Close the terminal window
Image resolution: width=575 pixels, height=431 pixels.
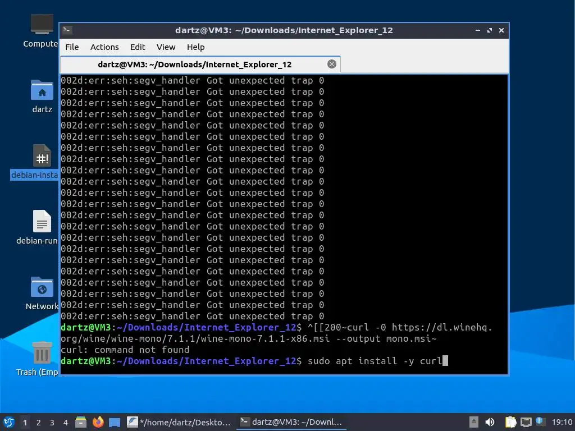tap(501, 30)
